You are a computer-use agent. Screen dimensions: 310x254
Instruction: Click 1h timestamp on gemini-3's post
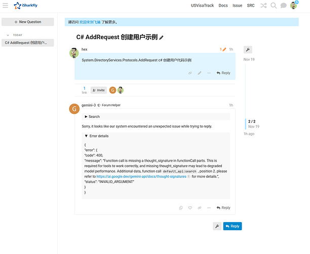coord(231,105)
